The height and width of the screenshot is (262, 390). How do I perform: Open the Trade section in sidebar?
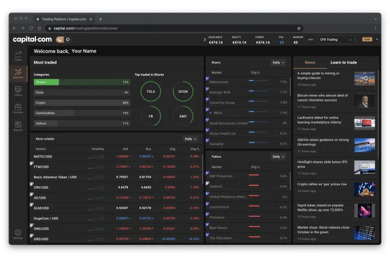coord(18,55)
